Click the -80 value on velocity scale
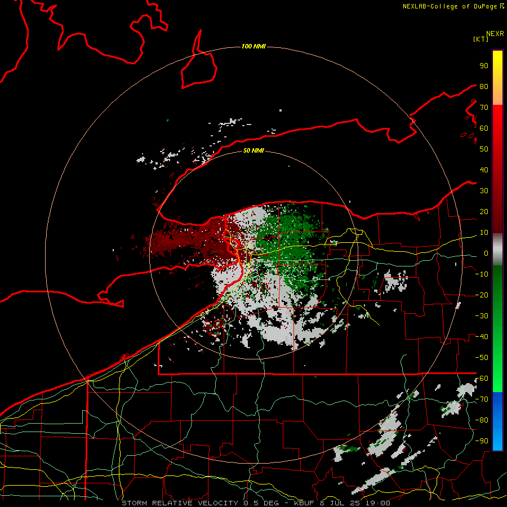This screenshot has width=507, height=507. [482, 420]
